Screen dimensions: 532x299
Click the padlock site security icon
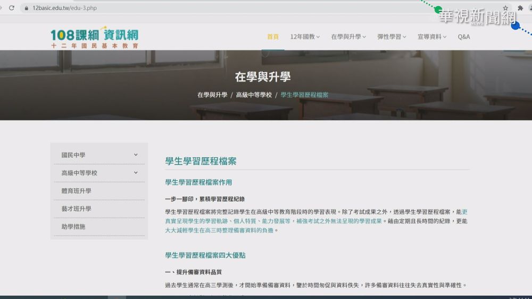(x=27, y=8)
